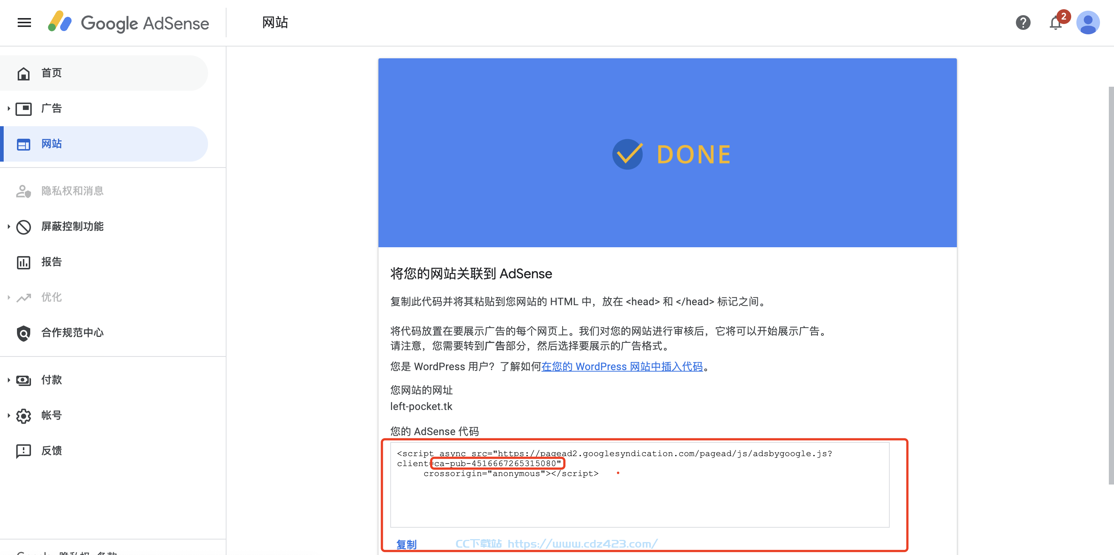Open 报告 in sidebar
Screen dimensions: 1114x555
pyautogui.click(x=104, y=262)
